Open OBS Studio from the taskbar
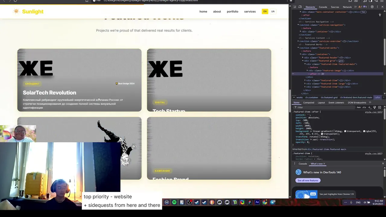This screenshot has height=217, width=386. coord(189,203)
